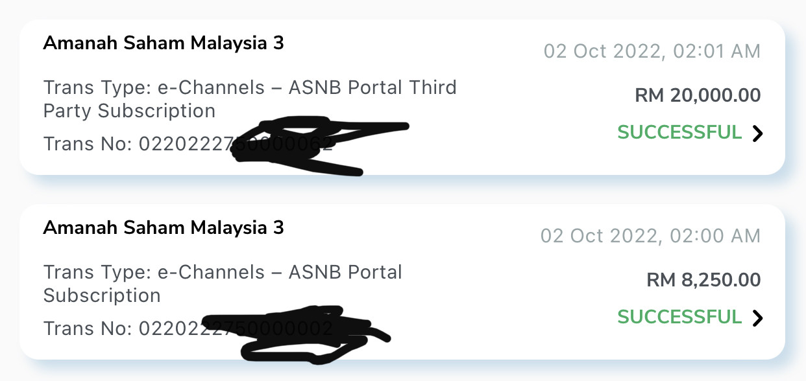Tap SUCCESSFUL status of 02:01 AM transaction
Image resolution: width=806 pixels, height=381 pixels.
pos(679,133)
